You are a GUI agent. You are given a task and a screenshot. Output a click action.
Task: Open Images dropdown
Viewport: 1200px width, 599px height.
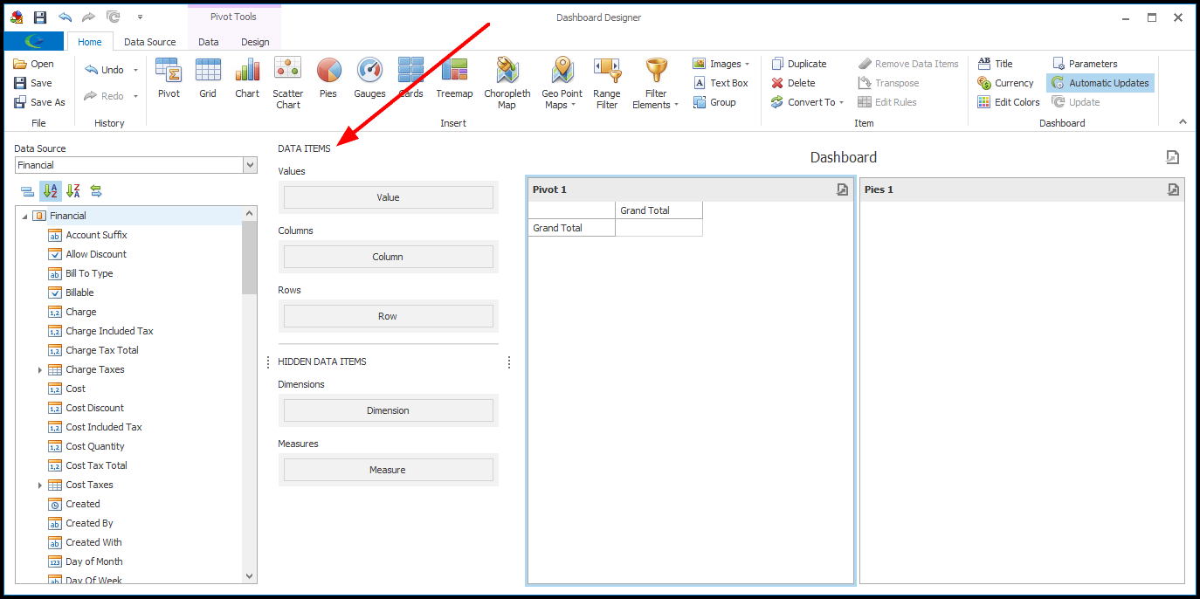pos(748,64)
